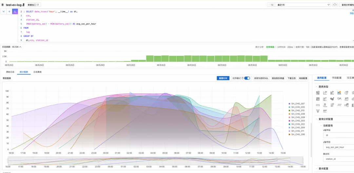The width and height of the screenshot is (354, 173).
Task: Expand query history chevron left of editor
Action: 3,11
